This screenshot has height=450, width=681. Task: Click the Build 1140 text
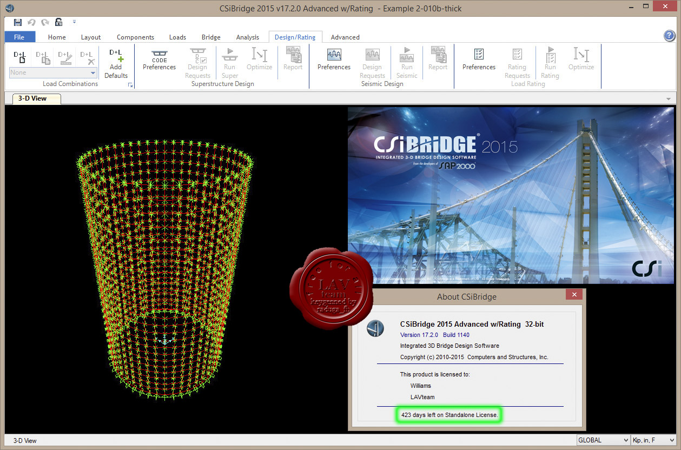point(456,335)
